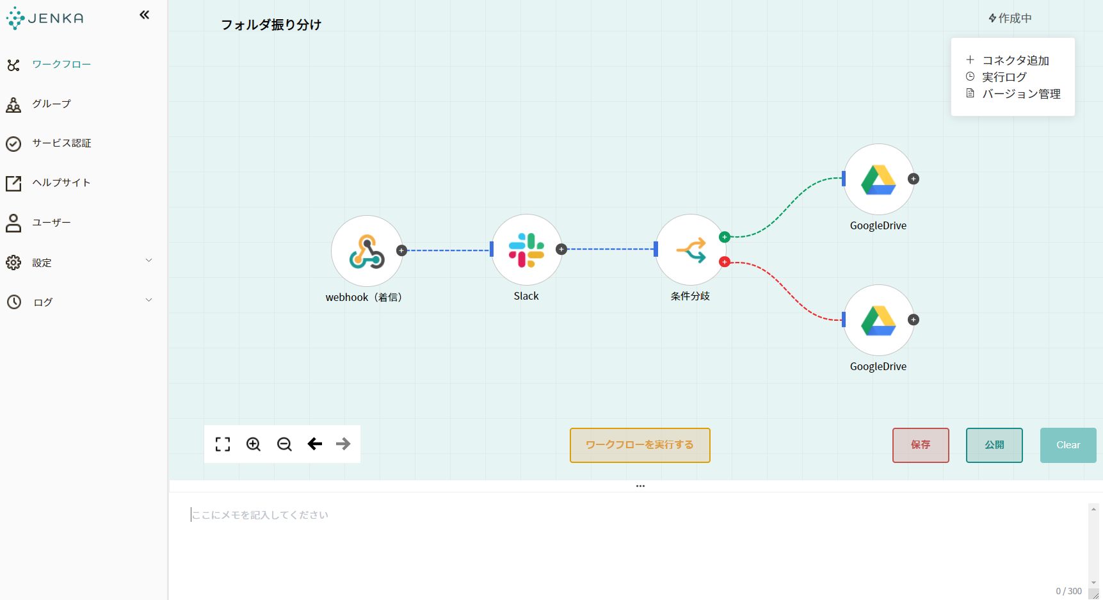This screenshot has height=600, width=1103.
Task: Expand the ログ menu chevron
Action: click(x=149, y=300)
